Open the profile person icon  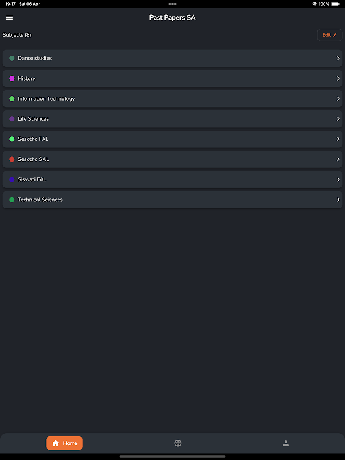tap(286, 443)
